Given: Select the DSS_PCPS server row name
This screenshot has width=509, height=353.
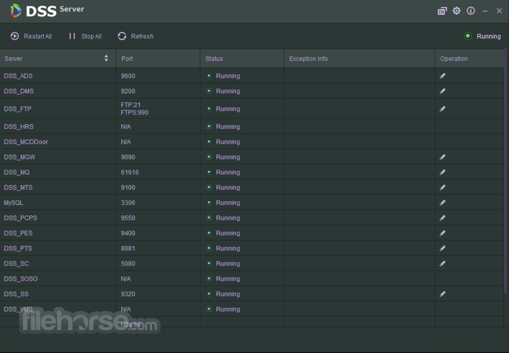Looking at the screenshot, I should (x=20, y=218).
